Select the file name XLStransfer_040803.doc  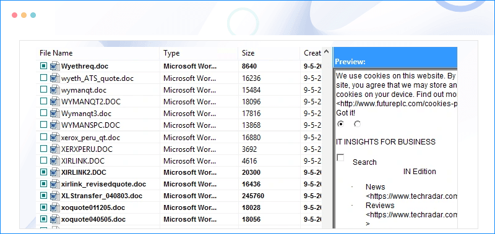click(101, 196)
